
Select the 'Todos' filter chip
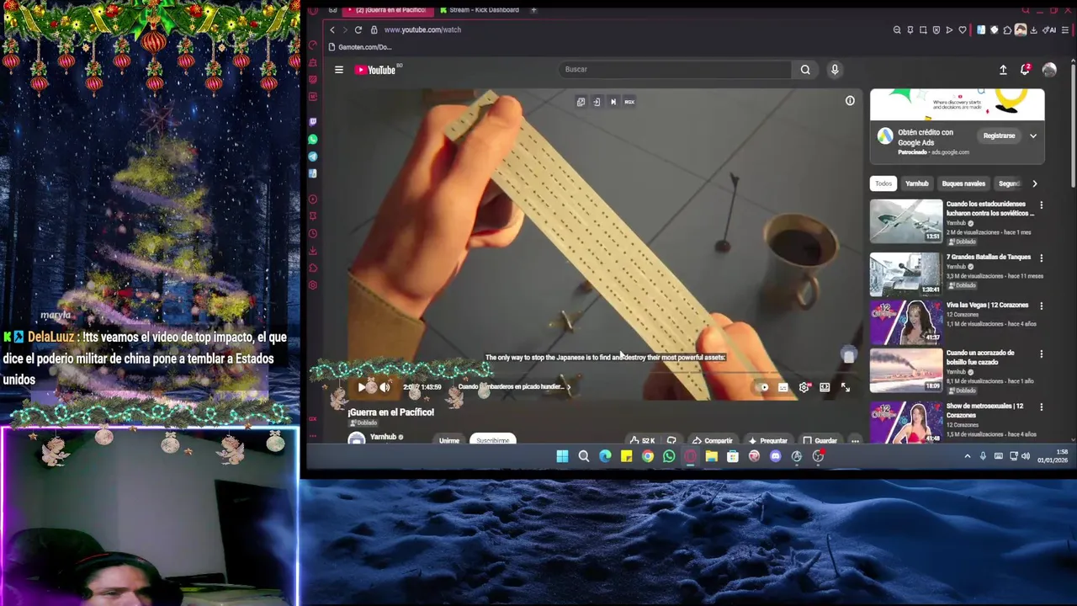pyautogui.click(x=883, y=183)
